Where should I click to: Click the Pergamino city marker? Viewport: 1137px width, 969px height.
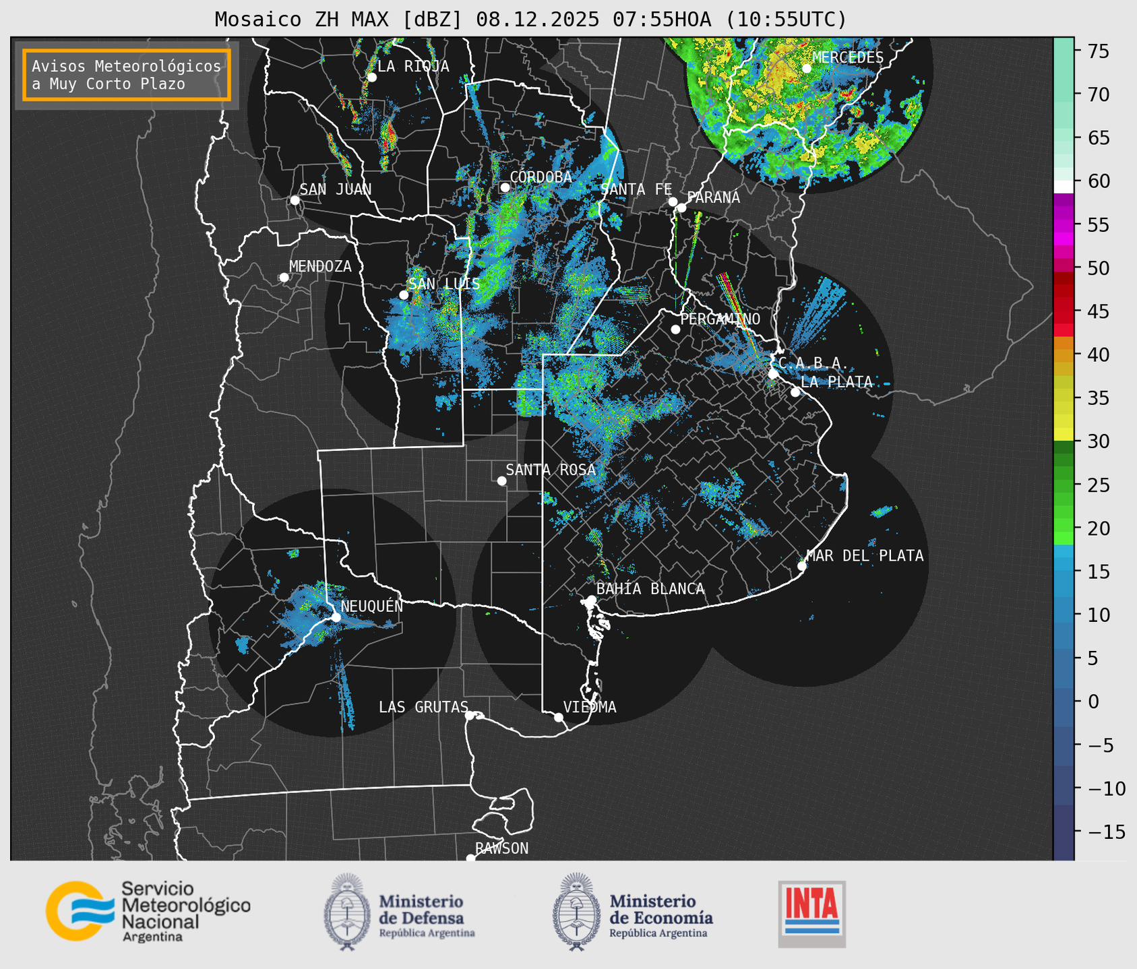[675, 330]
